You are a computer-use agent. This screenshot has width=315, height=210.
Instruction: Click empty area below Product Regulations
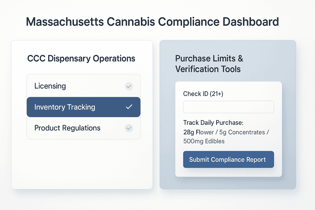pyautogui.click(x=82, y=163)
